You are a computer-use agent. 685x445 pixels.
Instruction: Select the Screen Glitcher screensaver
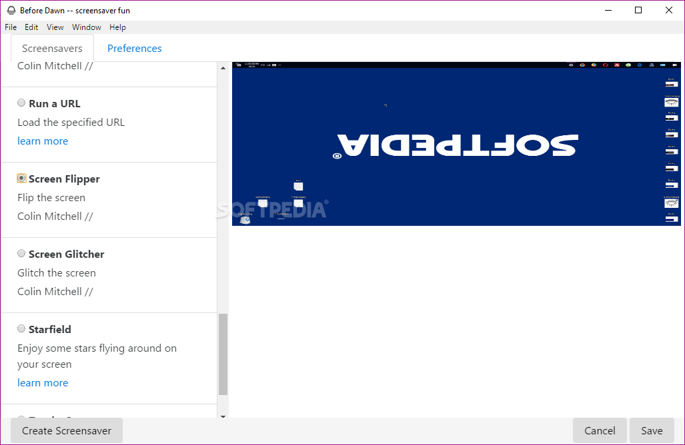tap(21, 253)
